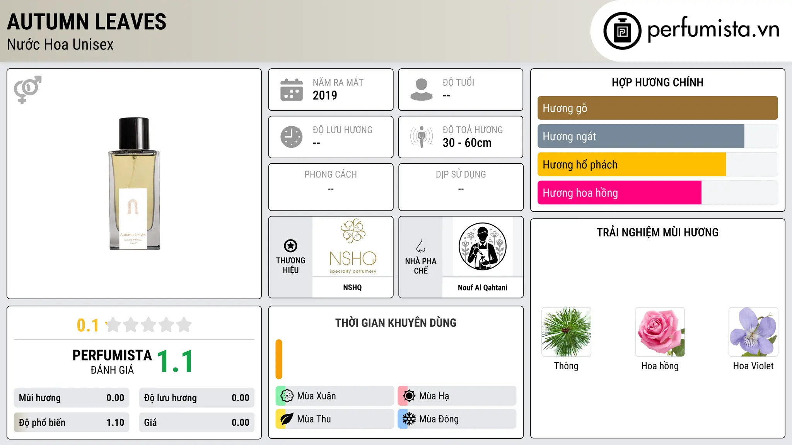Click the Dịp sử dụng occasion card
The width and height of the screenshot is (792, 445).
(x=461, y=187)
